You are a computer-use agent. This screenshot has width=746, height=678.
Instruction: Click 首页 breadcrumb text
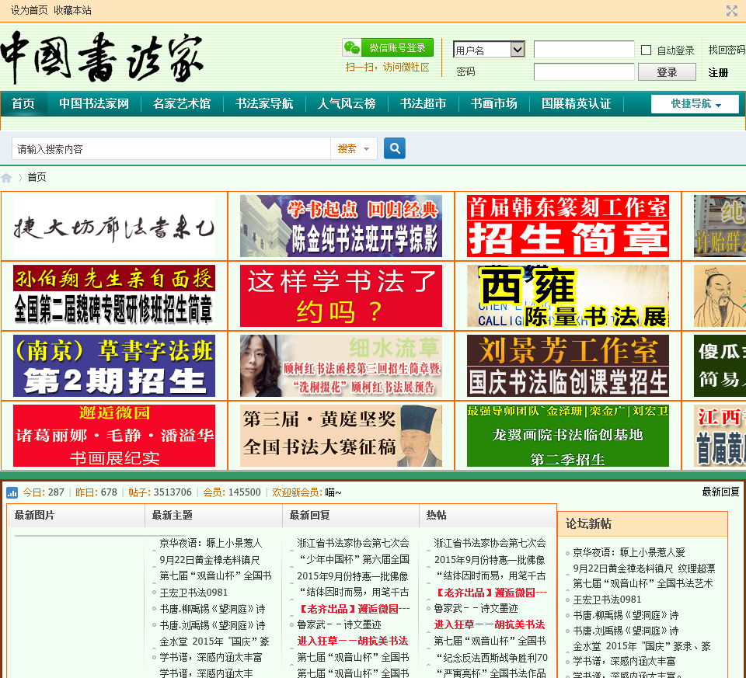(x=37, y=177)
